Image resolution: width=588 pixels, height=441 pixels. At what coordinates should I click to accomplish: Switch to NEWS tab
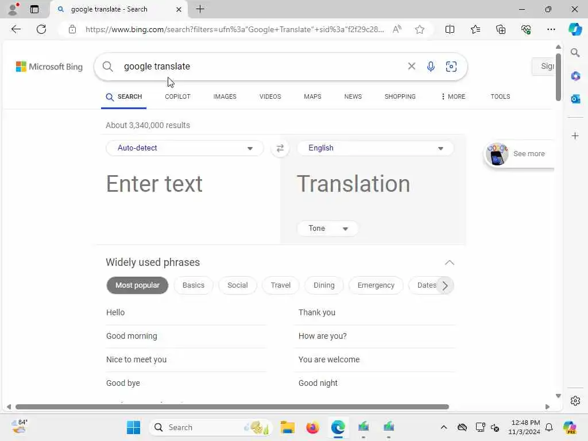pyautogui.click(x=353, y=96)
